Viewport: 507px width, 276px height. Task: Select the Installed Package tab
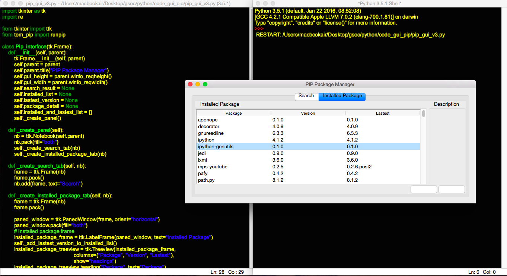point(342,96)
